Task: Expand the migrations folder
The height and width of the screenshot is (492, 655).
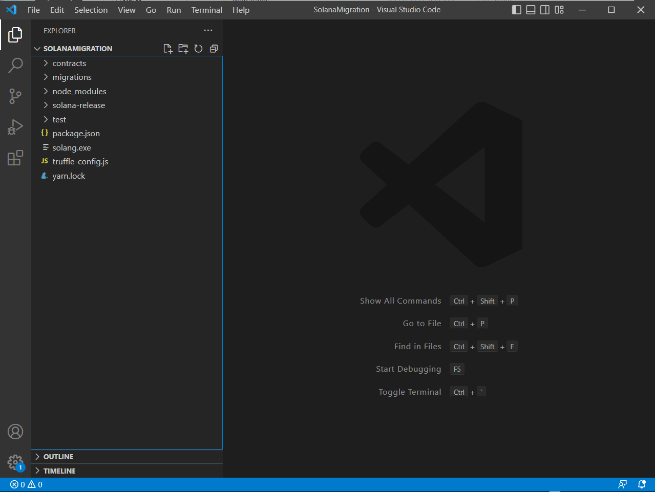Action: [x=126, y=77]
